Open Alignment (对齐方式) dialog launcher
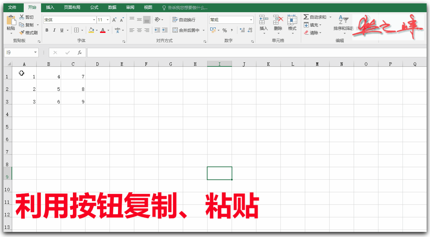This screenshot has height=237, width=430. pyautogui.click(x=205, y=41)
